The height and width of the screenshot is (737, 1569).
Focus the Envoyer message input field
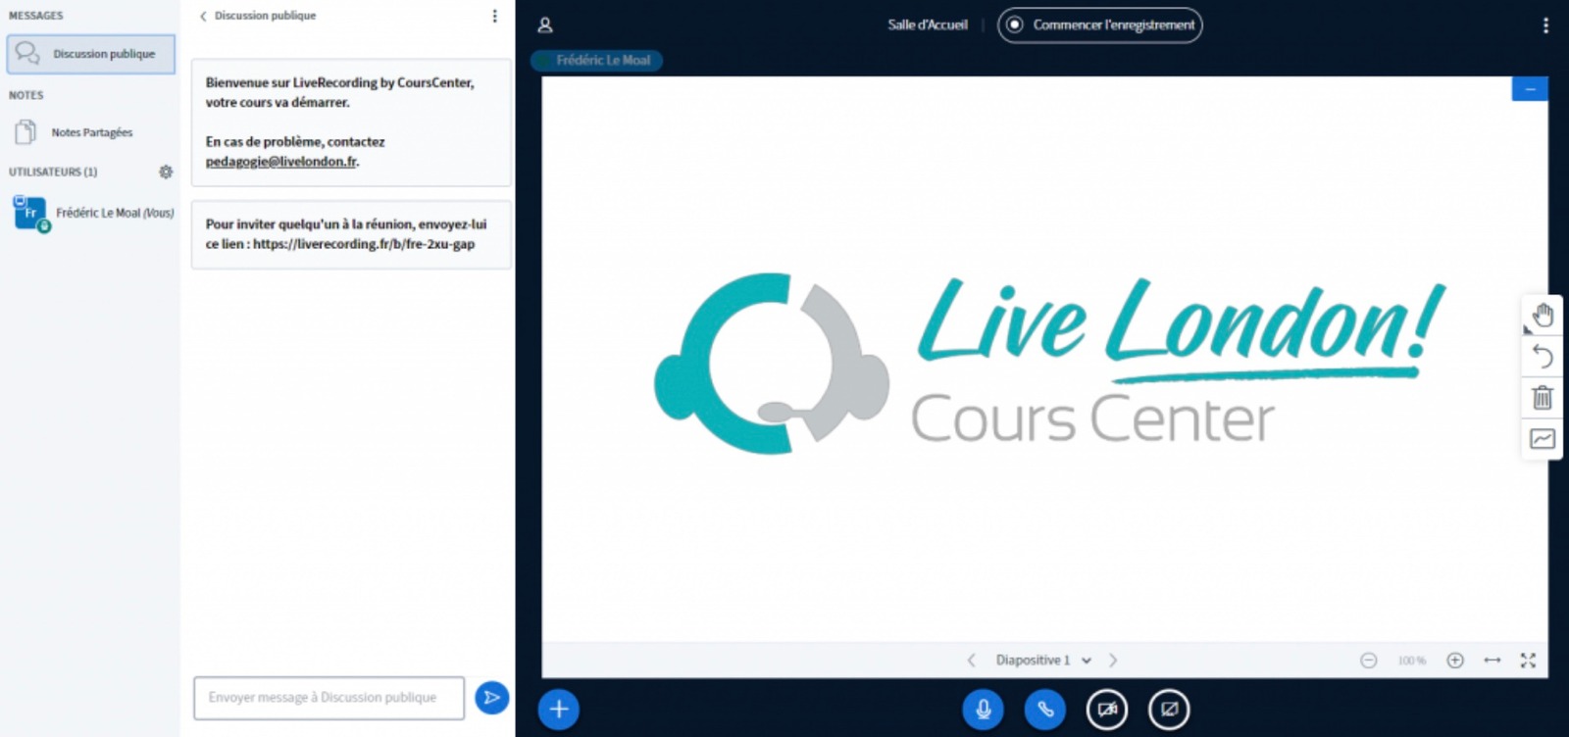click(329, 698)
